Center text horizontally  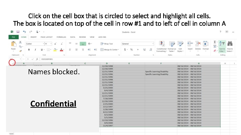tap(76, 49)
